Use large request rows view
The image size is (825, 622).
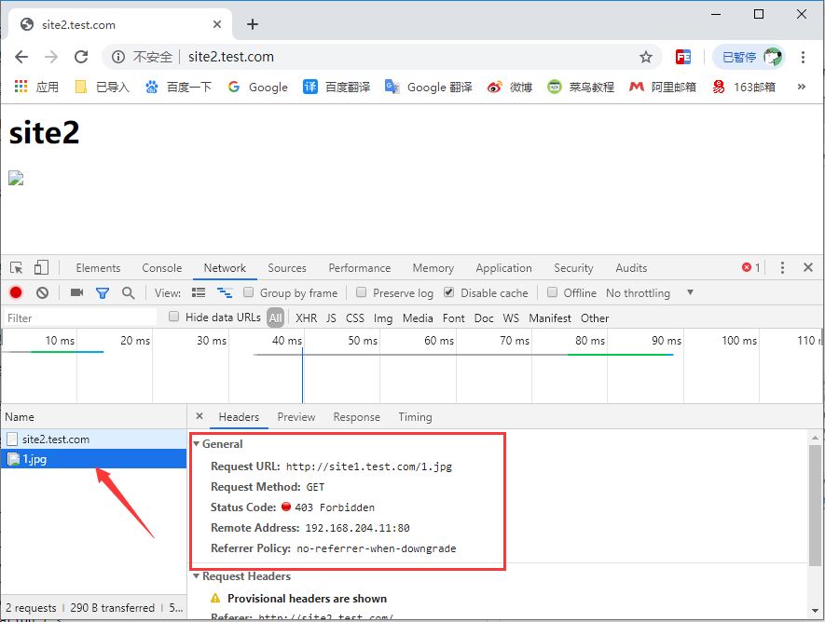coord(199,292)
